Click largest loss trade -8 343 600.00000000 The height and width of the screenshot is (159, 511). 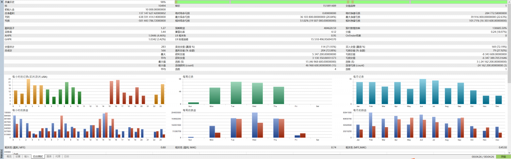[495, 54]
